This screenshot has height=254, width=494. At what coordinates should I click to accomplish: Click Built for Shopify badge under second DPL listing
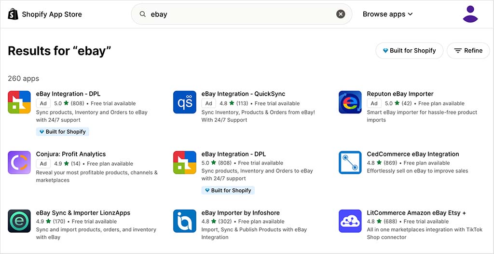228,191
